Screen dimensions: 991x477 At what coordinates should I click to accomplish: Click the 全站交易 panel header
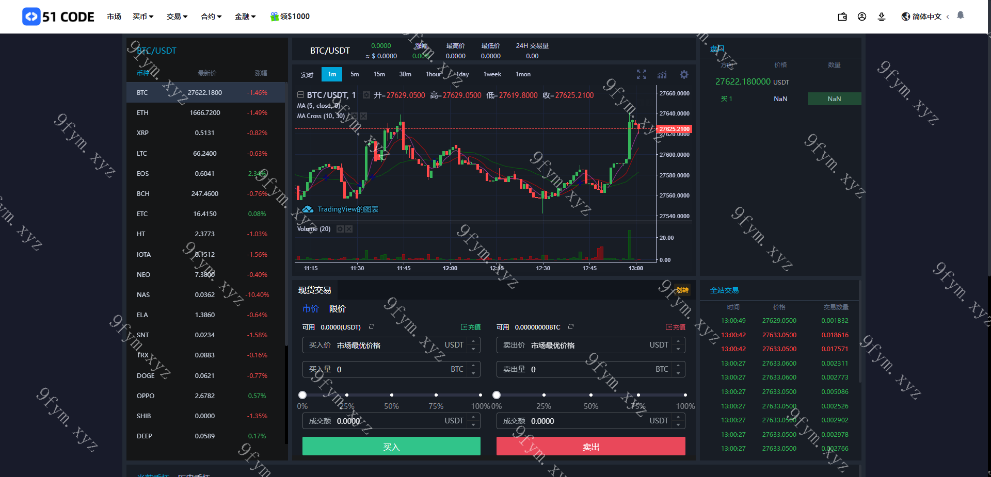pos(724,290)
